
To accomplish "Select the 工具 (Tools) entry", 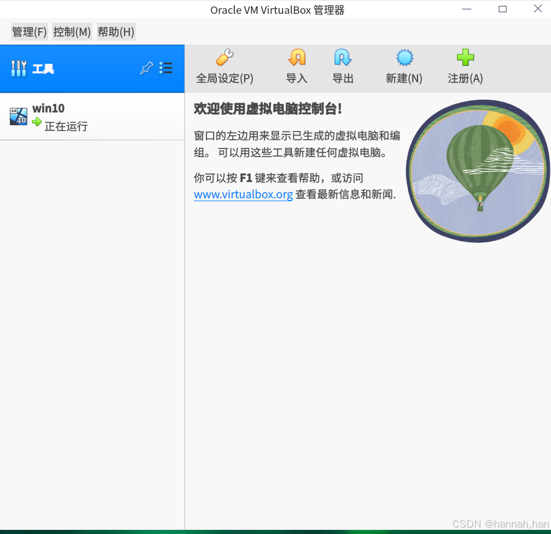I will 92,68.
